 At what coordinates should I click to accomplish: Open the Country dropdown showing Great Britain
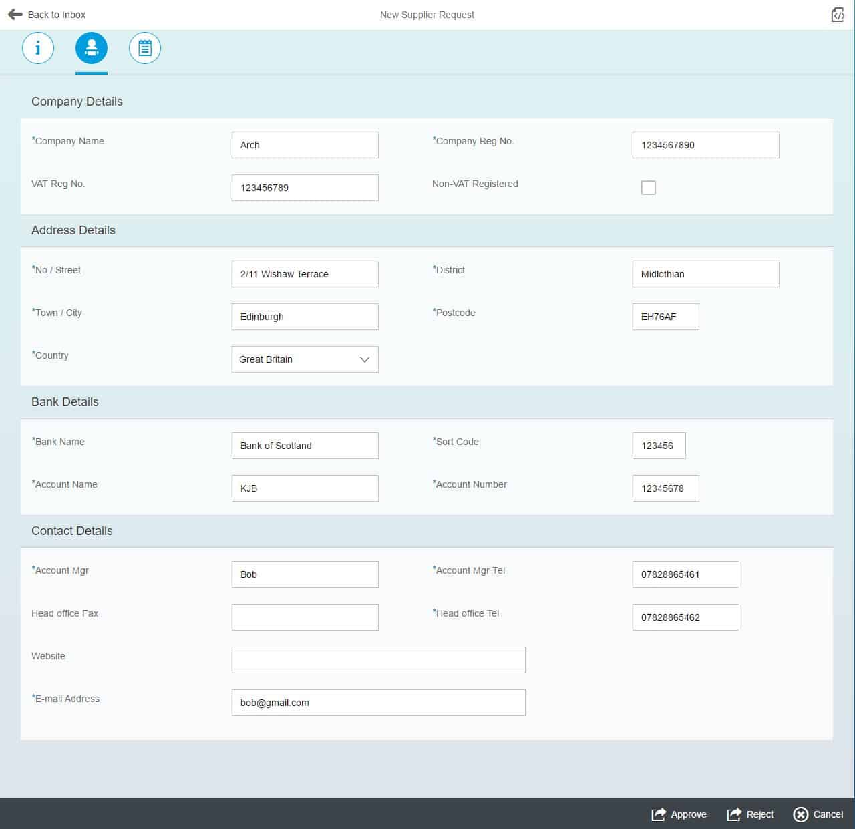click(x=305, y=359)
